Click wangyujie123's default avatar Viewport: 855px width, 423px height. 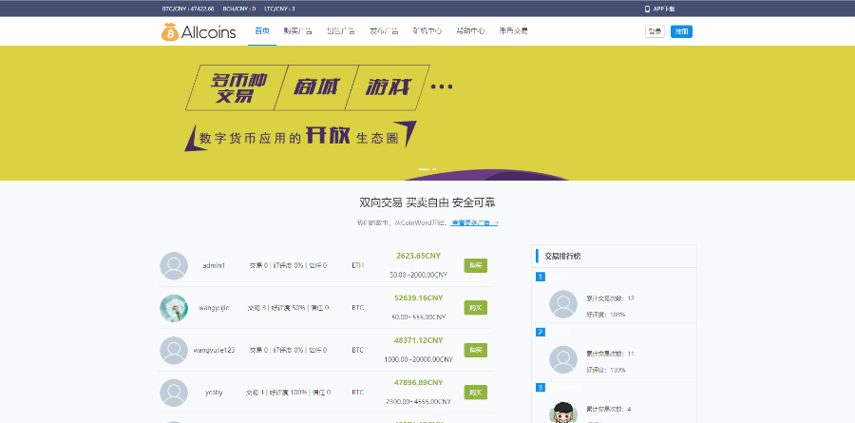(174, 350)
